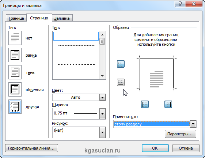Screen dimensions: 205x158
Task: Click the 'тень' setting label
Action: pyautogui.click(x=30, y=72)
